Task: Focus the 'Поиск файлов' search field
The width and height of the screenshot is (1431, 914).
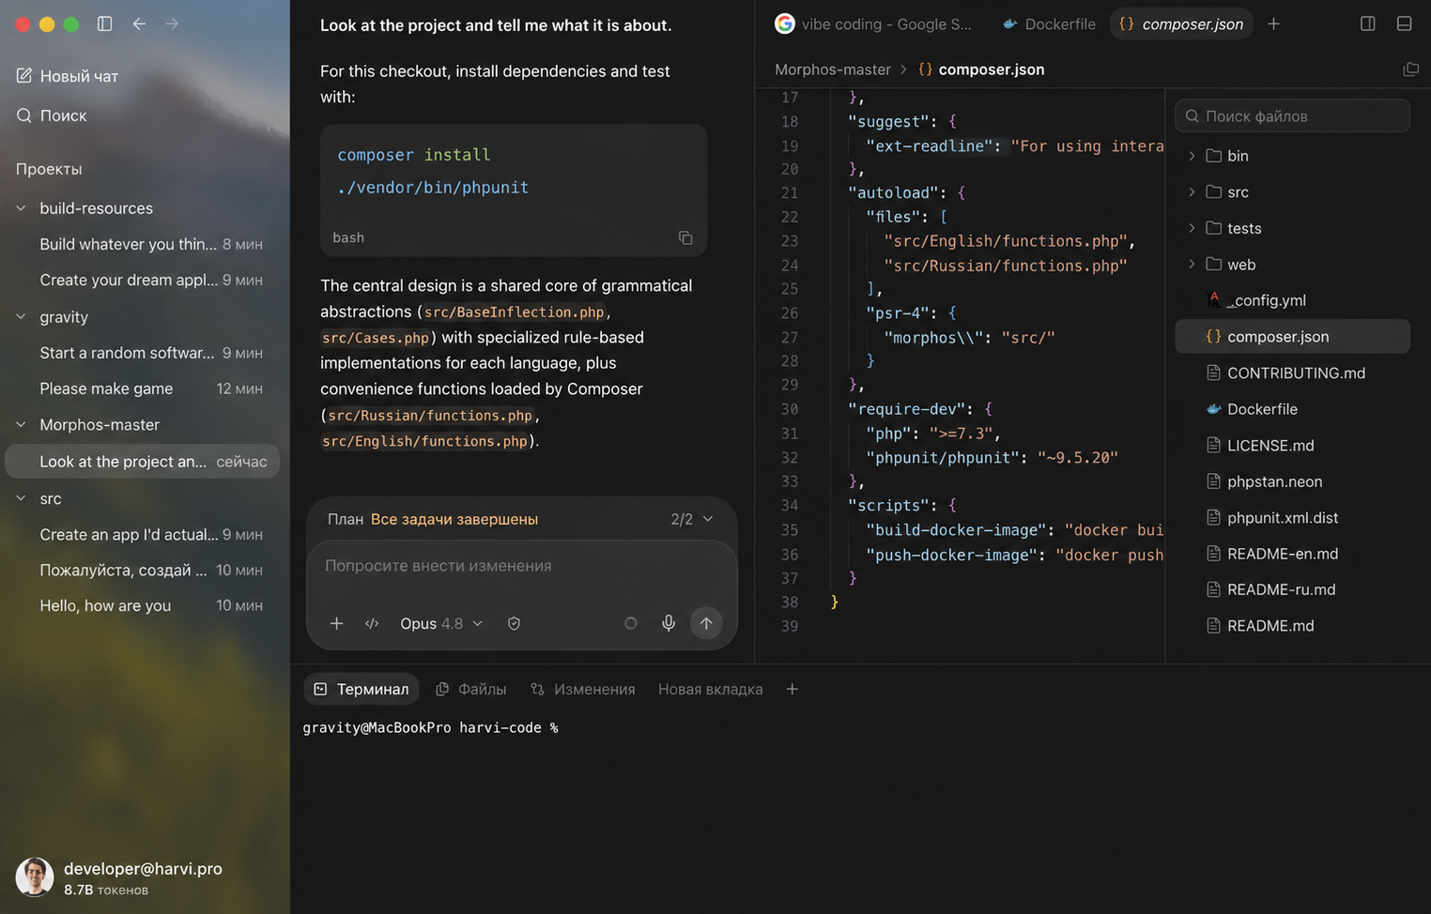Action: click(x=1292, y=116)
